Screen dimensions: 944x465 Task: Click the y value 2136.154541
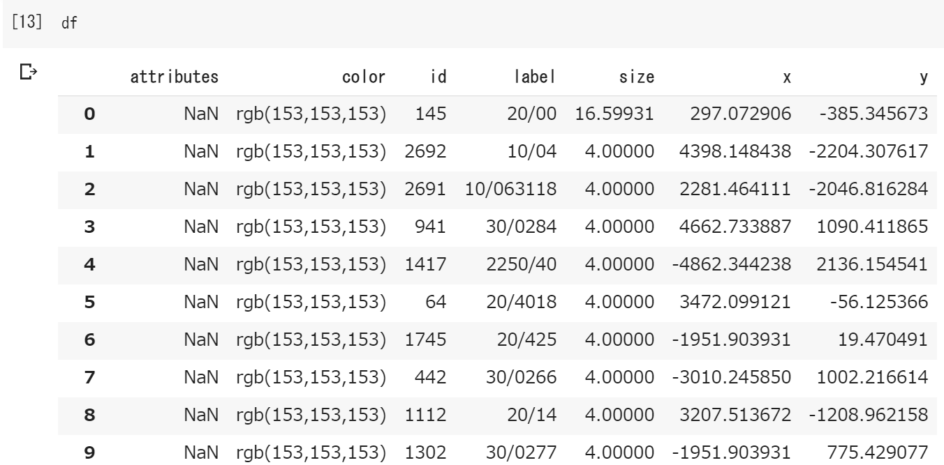click(x=887, y=265)
